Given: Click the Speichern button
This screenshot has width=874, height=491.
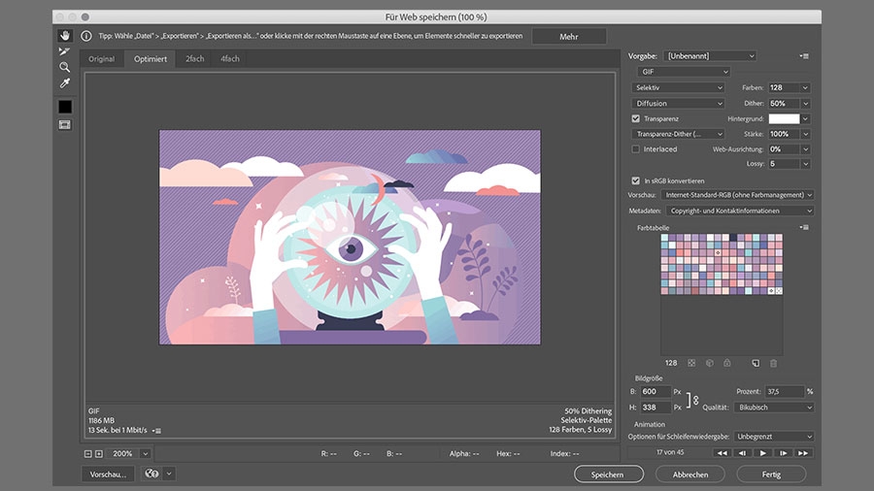Looking at the screenshot, I should [x=609, y=475].
